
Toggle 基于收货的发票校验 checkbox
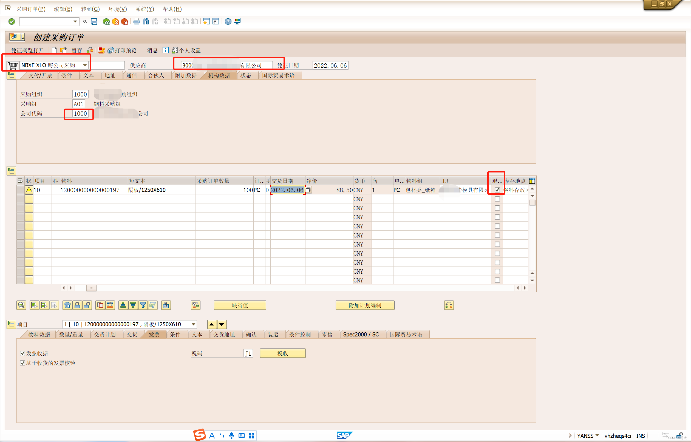tap(23, 363)
